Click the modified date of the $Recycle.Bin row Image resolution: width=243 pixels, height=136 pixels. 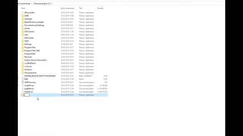pyautogui.click(x=67, y=12)
